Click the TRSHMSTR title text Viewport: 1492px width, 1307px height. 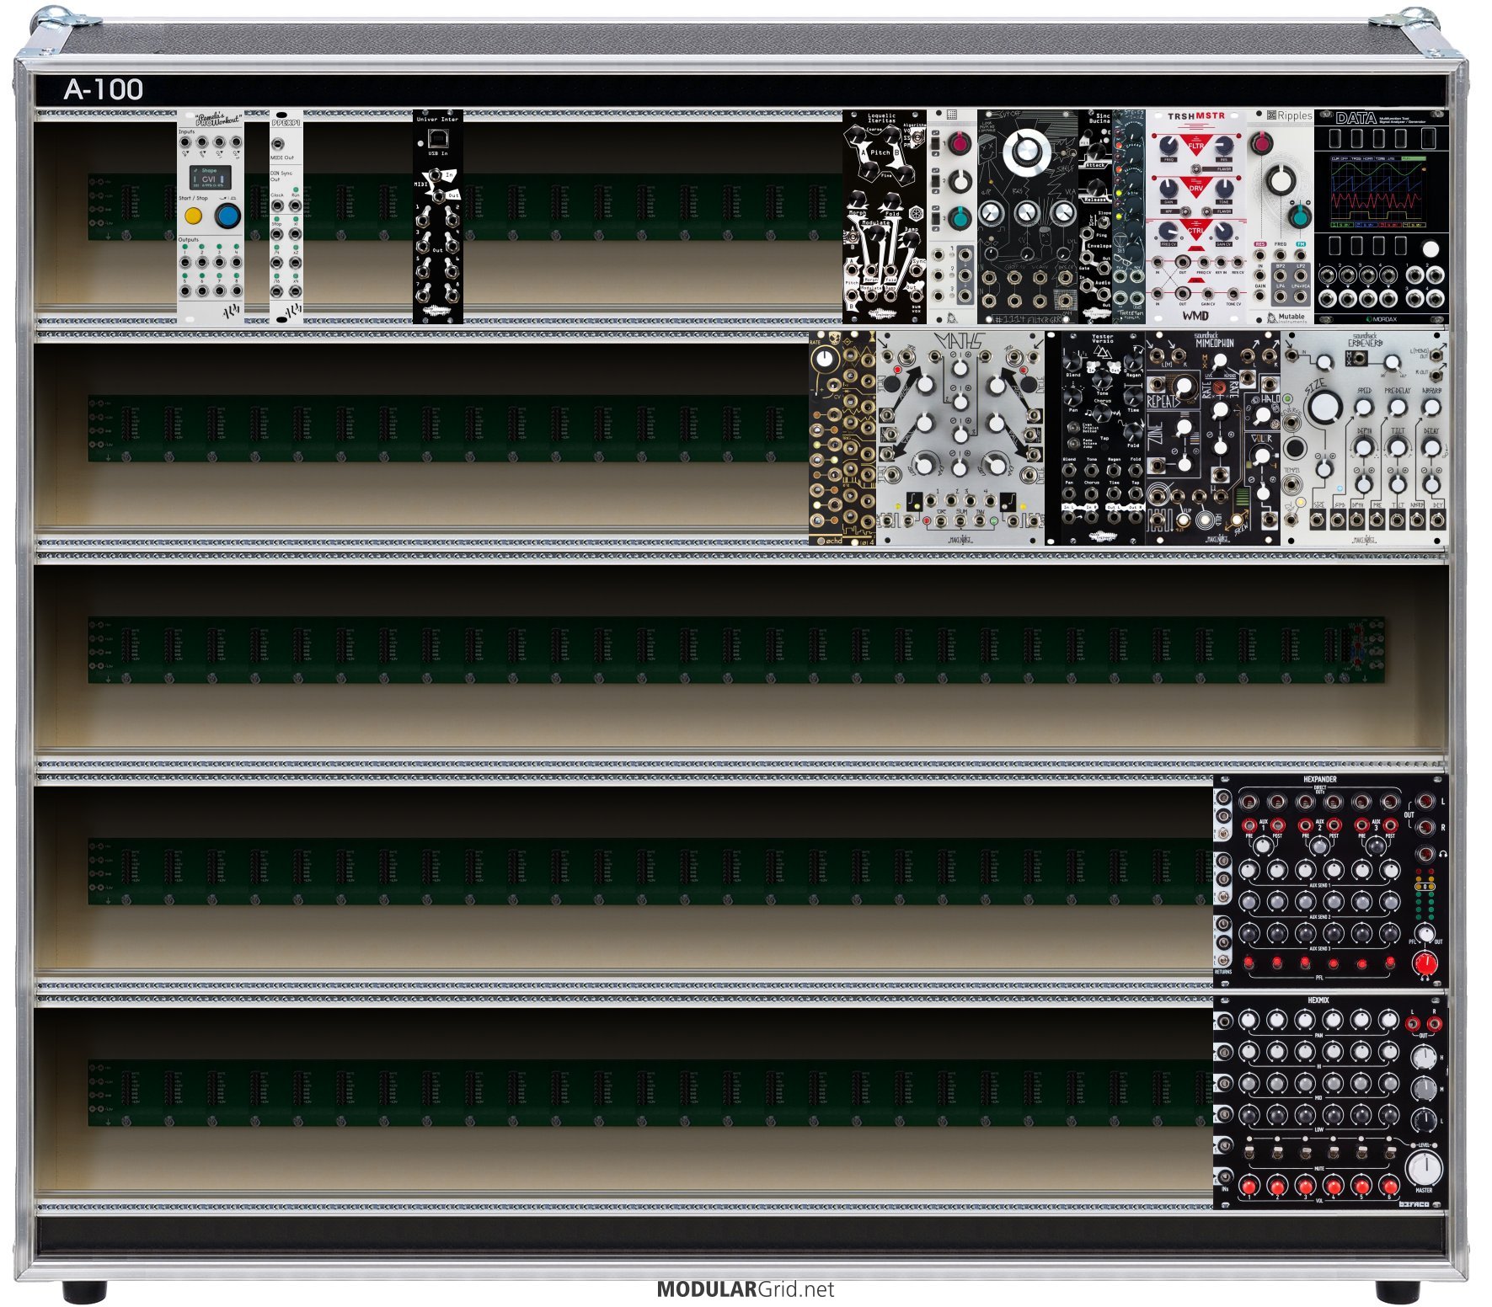point(1196,116)
